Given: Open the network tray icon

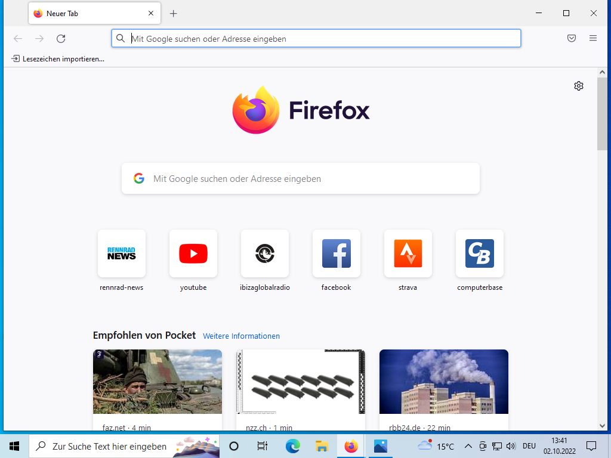Looking at the screenshot, I should click(x=497, y=446).
